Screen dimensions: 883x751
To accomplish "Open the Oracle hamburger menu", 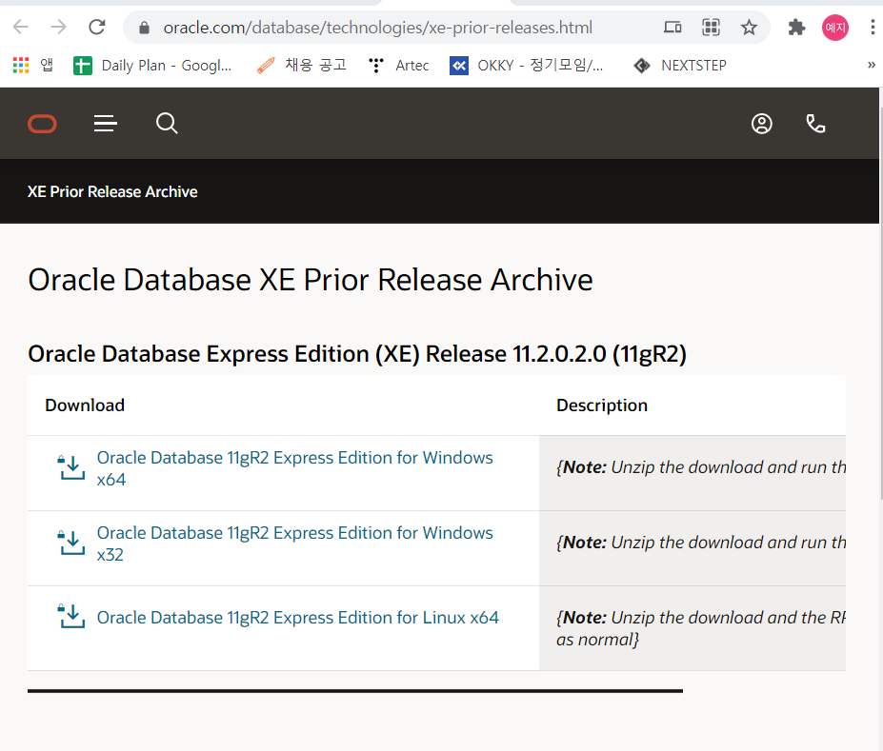I will [x=106, y=123].
